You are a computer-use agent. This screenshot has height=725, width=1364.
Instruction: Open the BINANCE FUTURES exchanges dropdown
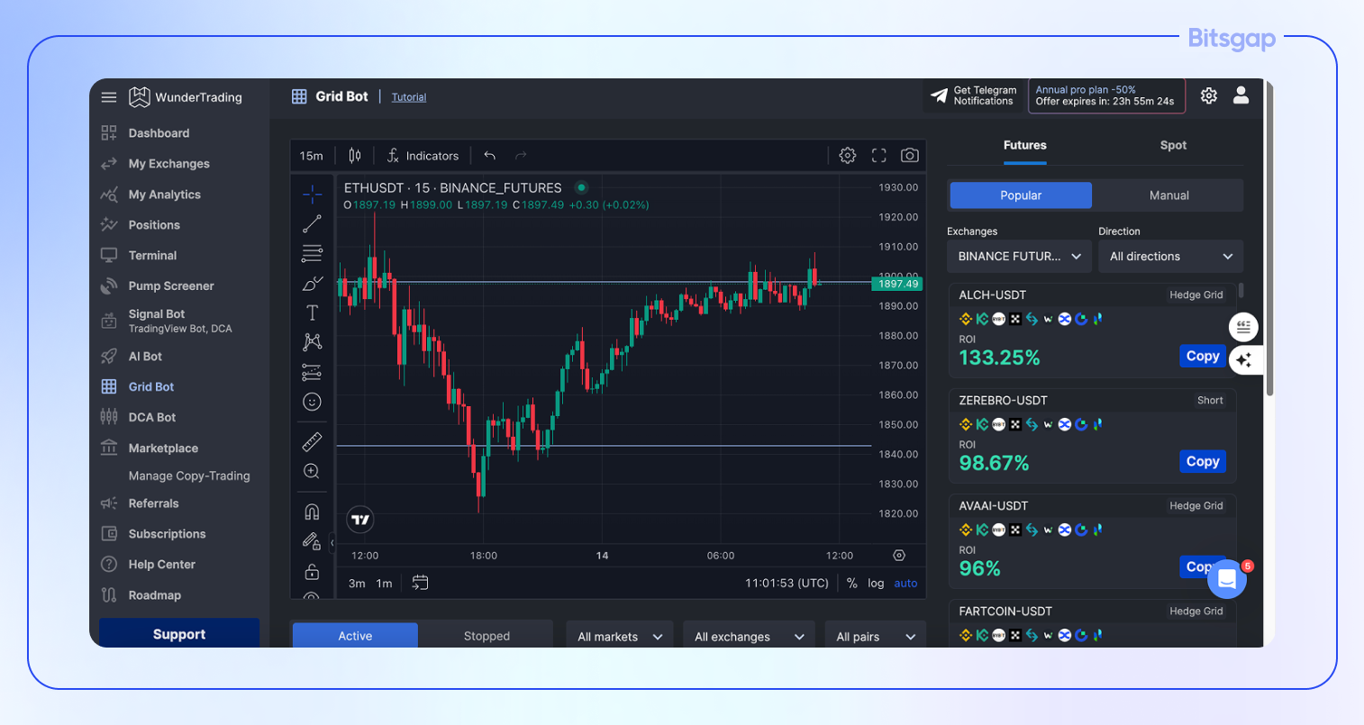tap(1018, 256)
